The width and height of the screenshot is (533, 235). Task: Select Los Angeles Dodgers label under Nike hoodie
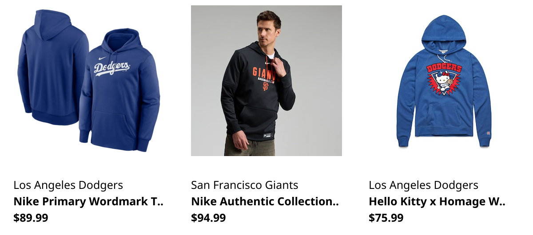tap(68, 185)
